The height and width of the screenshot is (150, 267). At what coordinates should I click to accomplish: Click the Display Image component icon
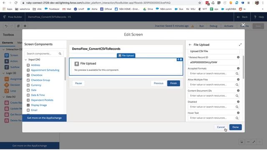28,105
